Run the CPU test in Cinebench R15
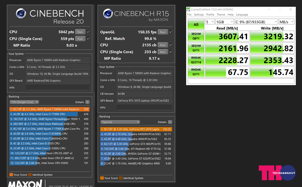 pos(163,45)
